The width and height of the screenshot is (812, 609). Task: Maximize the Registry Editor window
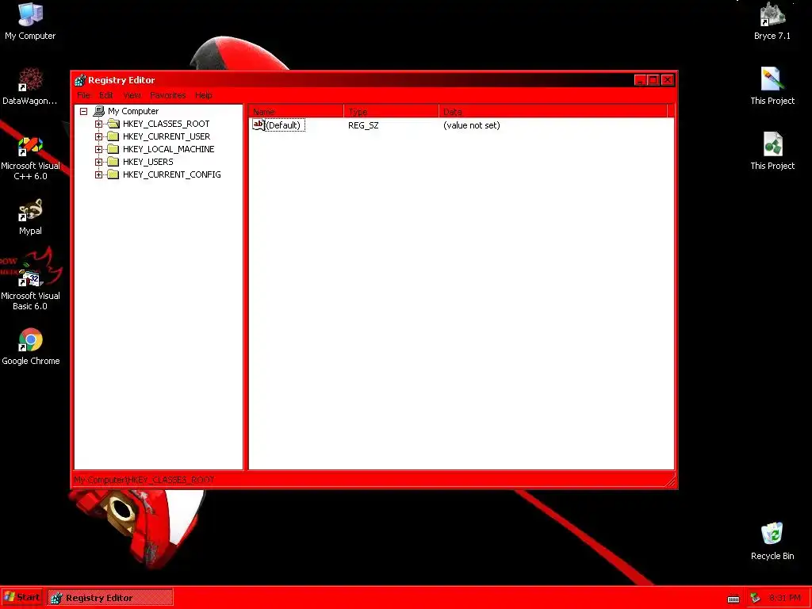653,80
